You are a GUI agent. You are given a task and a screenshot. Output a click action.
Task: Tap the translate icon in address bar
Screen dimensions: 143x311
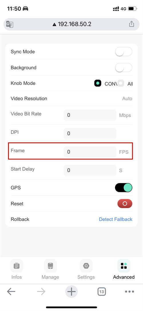pyautogui.click(x=10, y=24)
